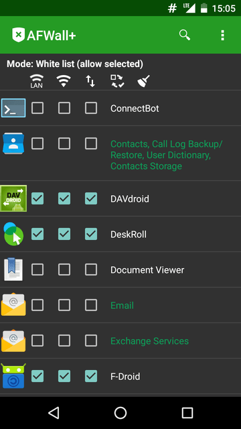Tap the AFWall+ shield logo

pos(18,35)
